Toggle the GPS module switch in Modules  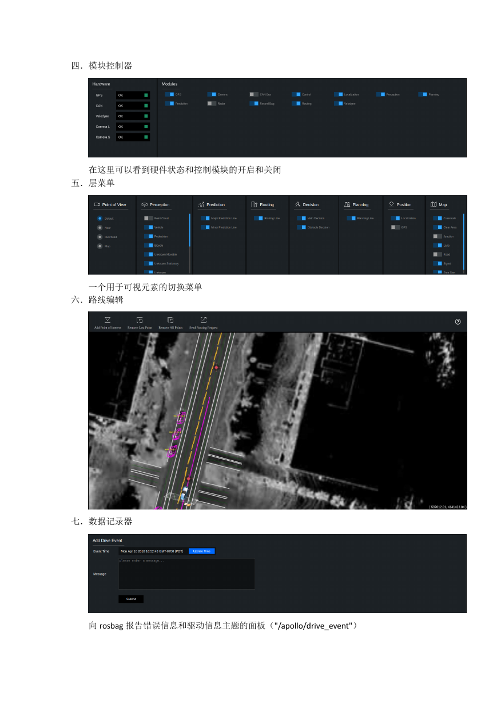point(169,94)
